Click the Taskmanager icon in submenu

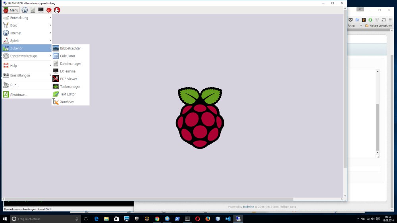point(56,86)
